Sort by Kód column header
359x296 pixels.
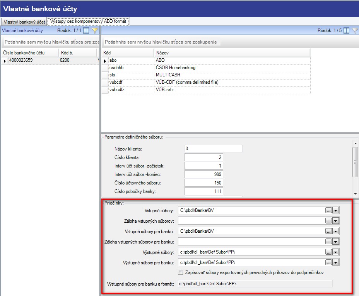(x=128, y=53)
